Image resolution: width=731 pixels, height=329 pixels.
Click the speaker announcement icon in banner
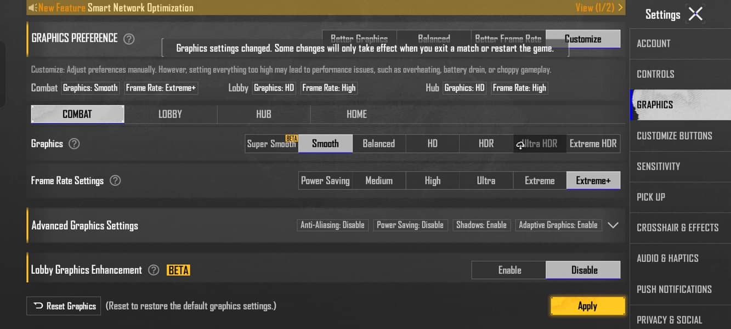click(x=32, y=8)
